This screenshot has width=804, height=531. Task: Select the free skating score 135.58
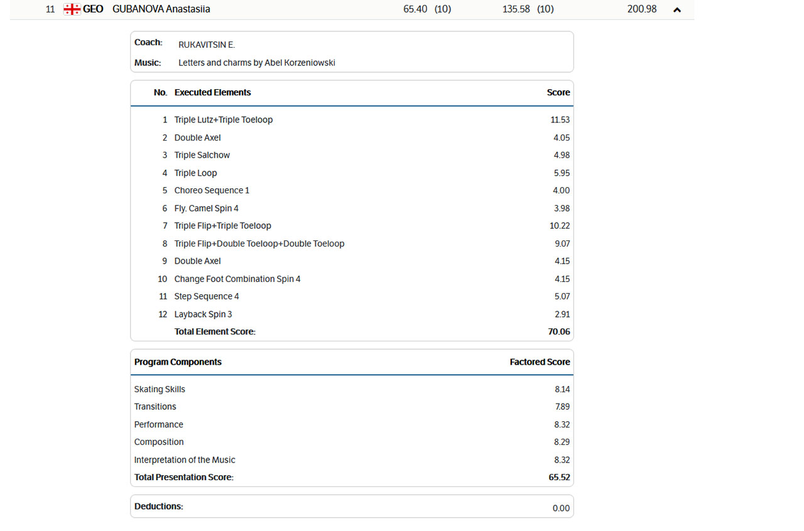(x=516, y=9)
